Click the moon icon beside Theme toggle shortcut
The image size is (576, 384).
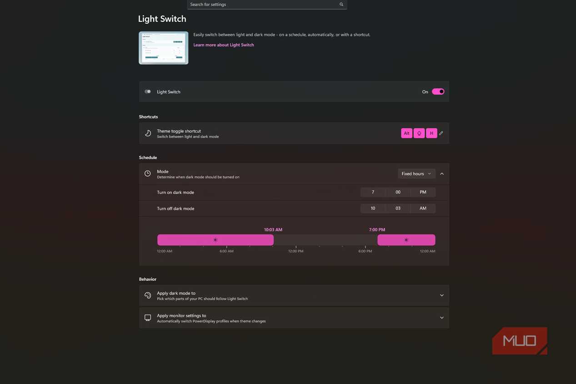[x=148, y=133]
